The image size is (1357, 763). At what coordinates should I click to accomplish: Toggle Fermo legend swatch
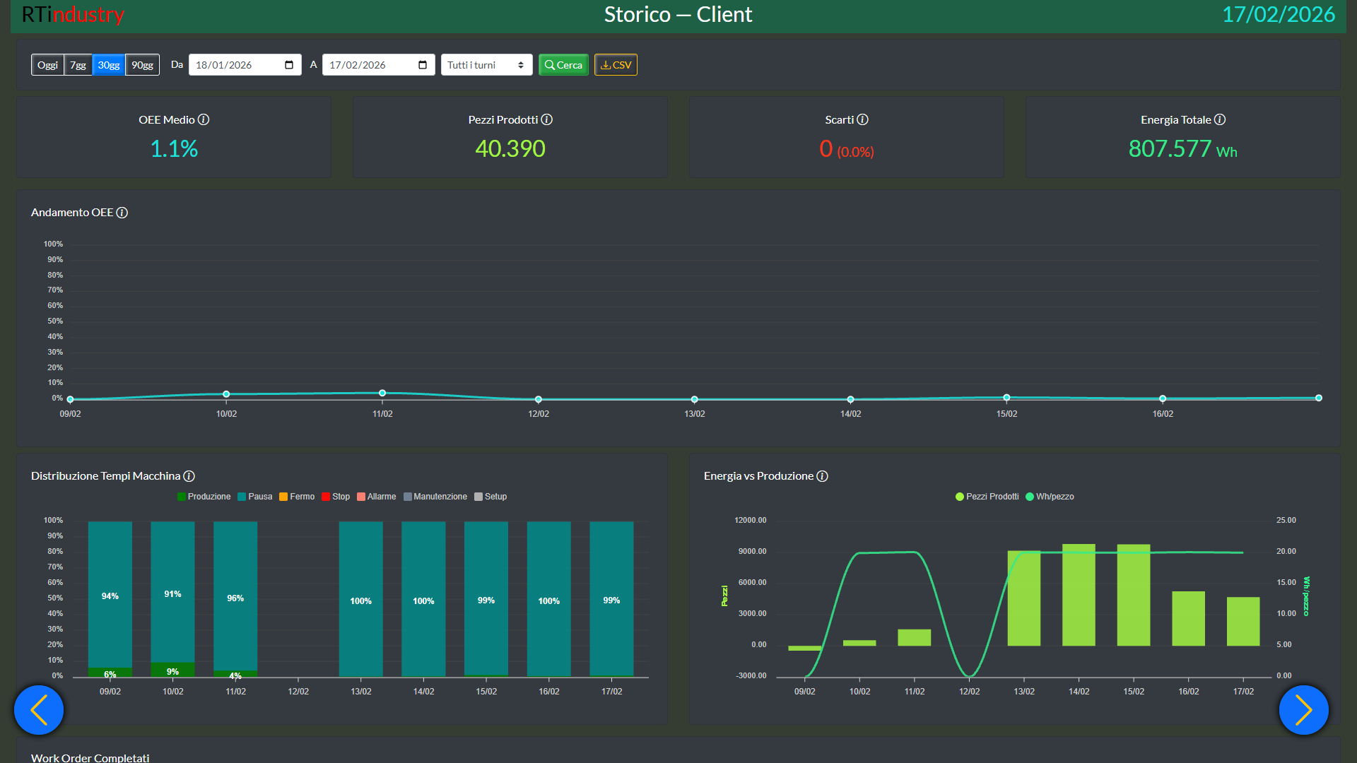pos(283,497)
